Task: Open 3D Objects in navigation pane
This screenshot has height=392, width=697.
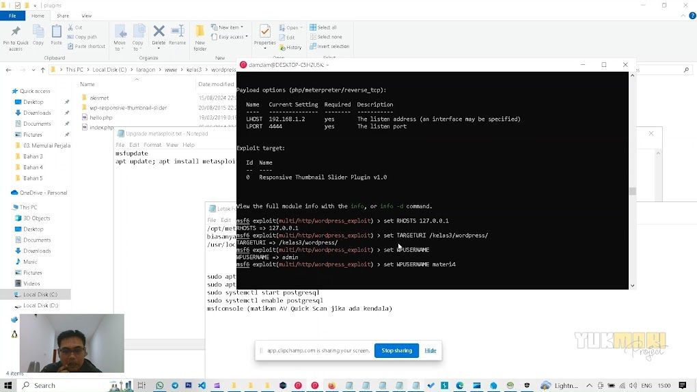Action: click(36, 219)
